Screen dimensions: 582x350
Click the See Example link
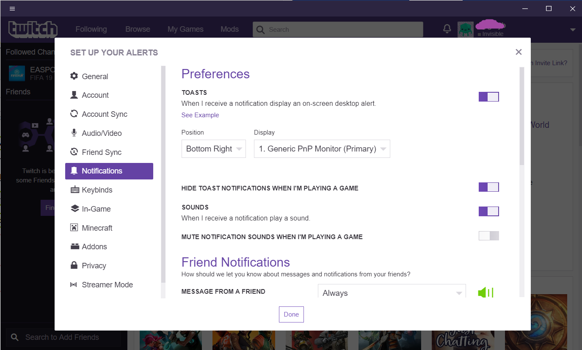click(200, 115)
